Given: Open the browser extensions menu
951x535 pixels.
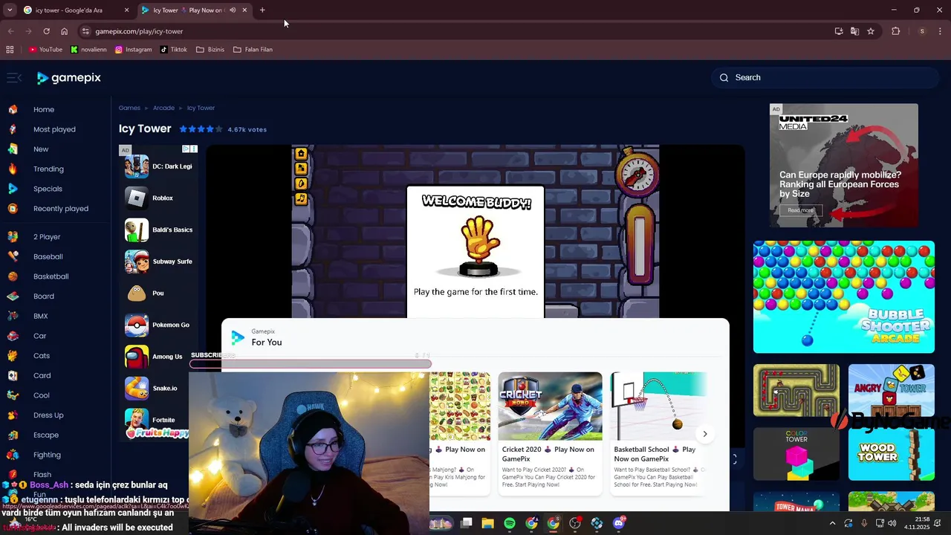Looking at the screenshot, I should [x=895, y=31].
